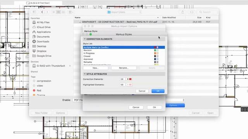
Task: Select the Approved style
Action: point(124,59)
